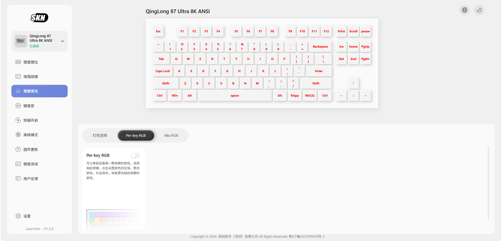Select the MO(3) key

[x=310, y=96]
